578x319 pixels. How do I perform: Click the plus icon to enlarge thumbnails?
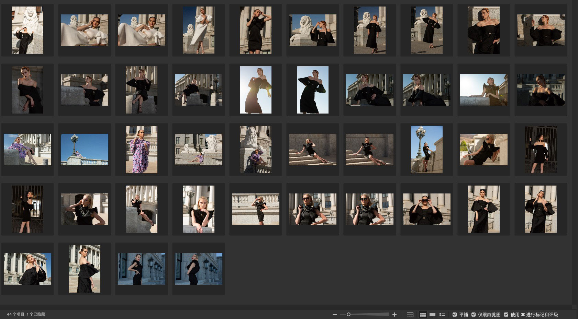pyautogui.click(x=394, y=315)
